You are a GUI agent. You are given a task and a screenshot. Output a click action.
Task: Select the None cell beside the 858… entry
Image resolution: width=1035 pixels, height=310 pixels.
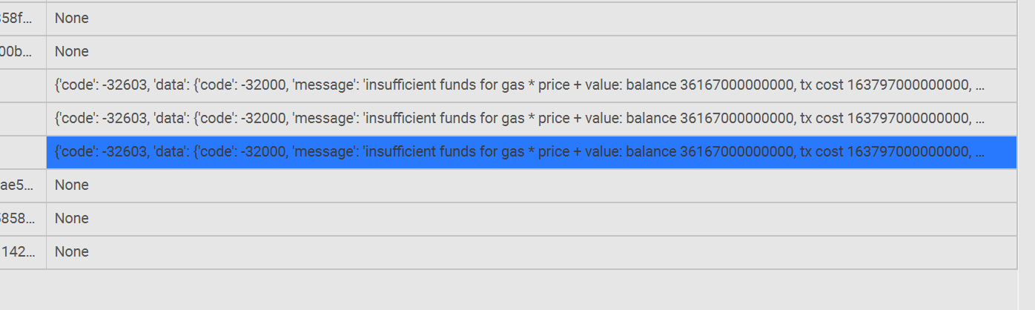coord(72,219)
